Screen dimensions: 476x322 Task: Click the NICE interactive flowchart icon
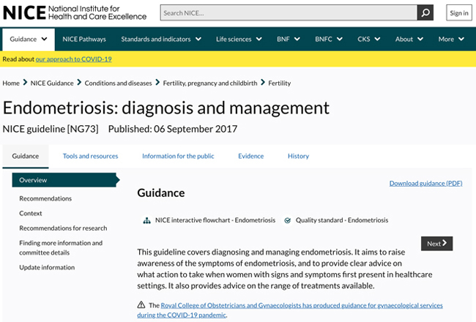(x=147, y=220)
